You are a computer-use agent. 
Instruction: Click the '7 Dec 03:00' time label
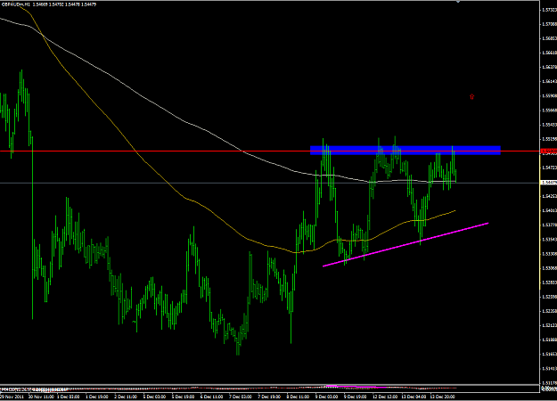point(241,397)
